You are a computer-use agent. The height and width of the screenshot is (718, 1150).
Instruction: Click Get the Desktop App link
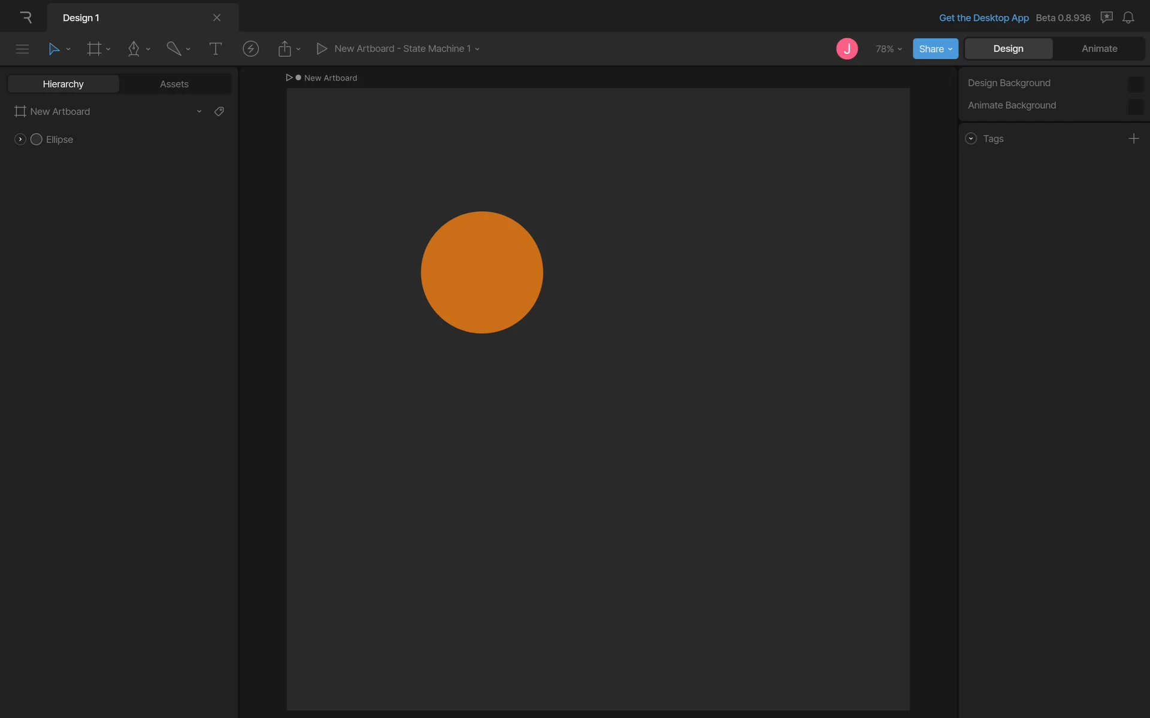983,18
